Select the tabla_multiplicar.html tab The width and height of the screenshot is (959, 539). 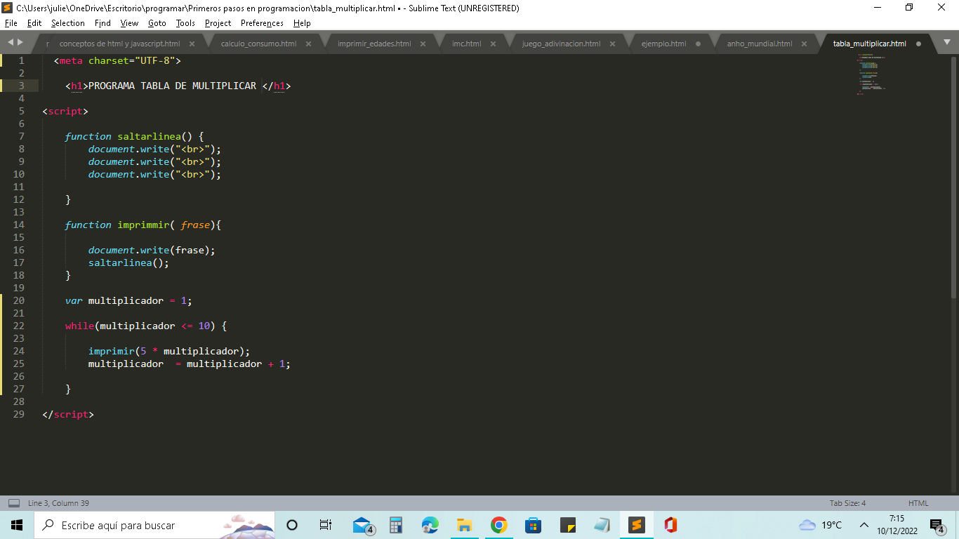point(869,44)
